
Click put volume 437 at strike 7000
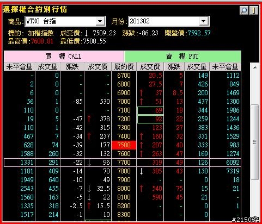[x=203, y=102]
